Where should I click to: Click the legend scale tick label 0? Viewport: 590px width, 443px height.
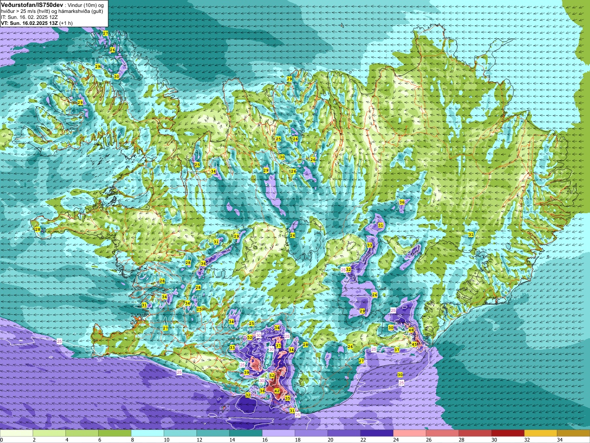point(1,440)
